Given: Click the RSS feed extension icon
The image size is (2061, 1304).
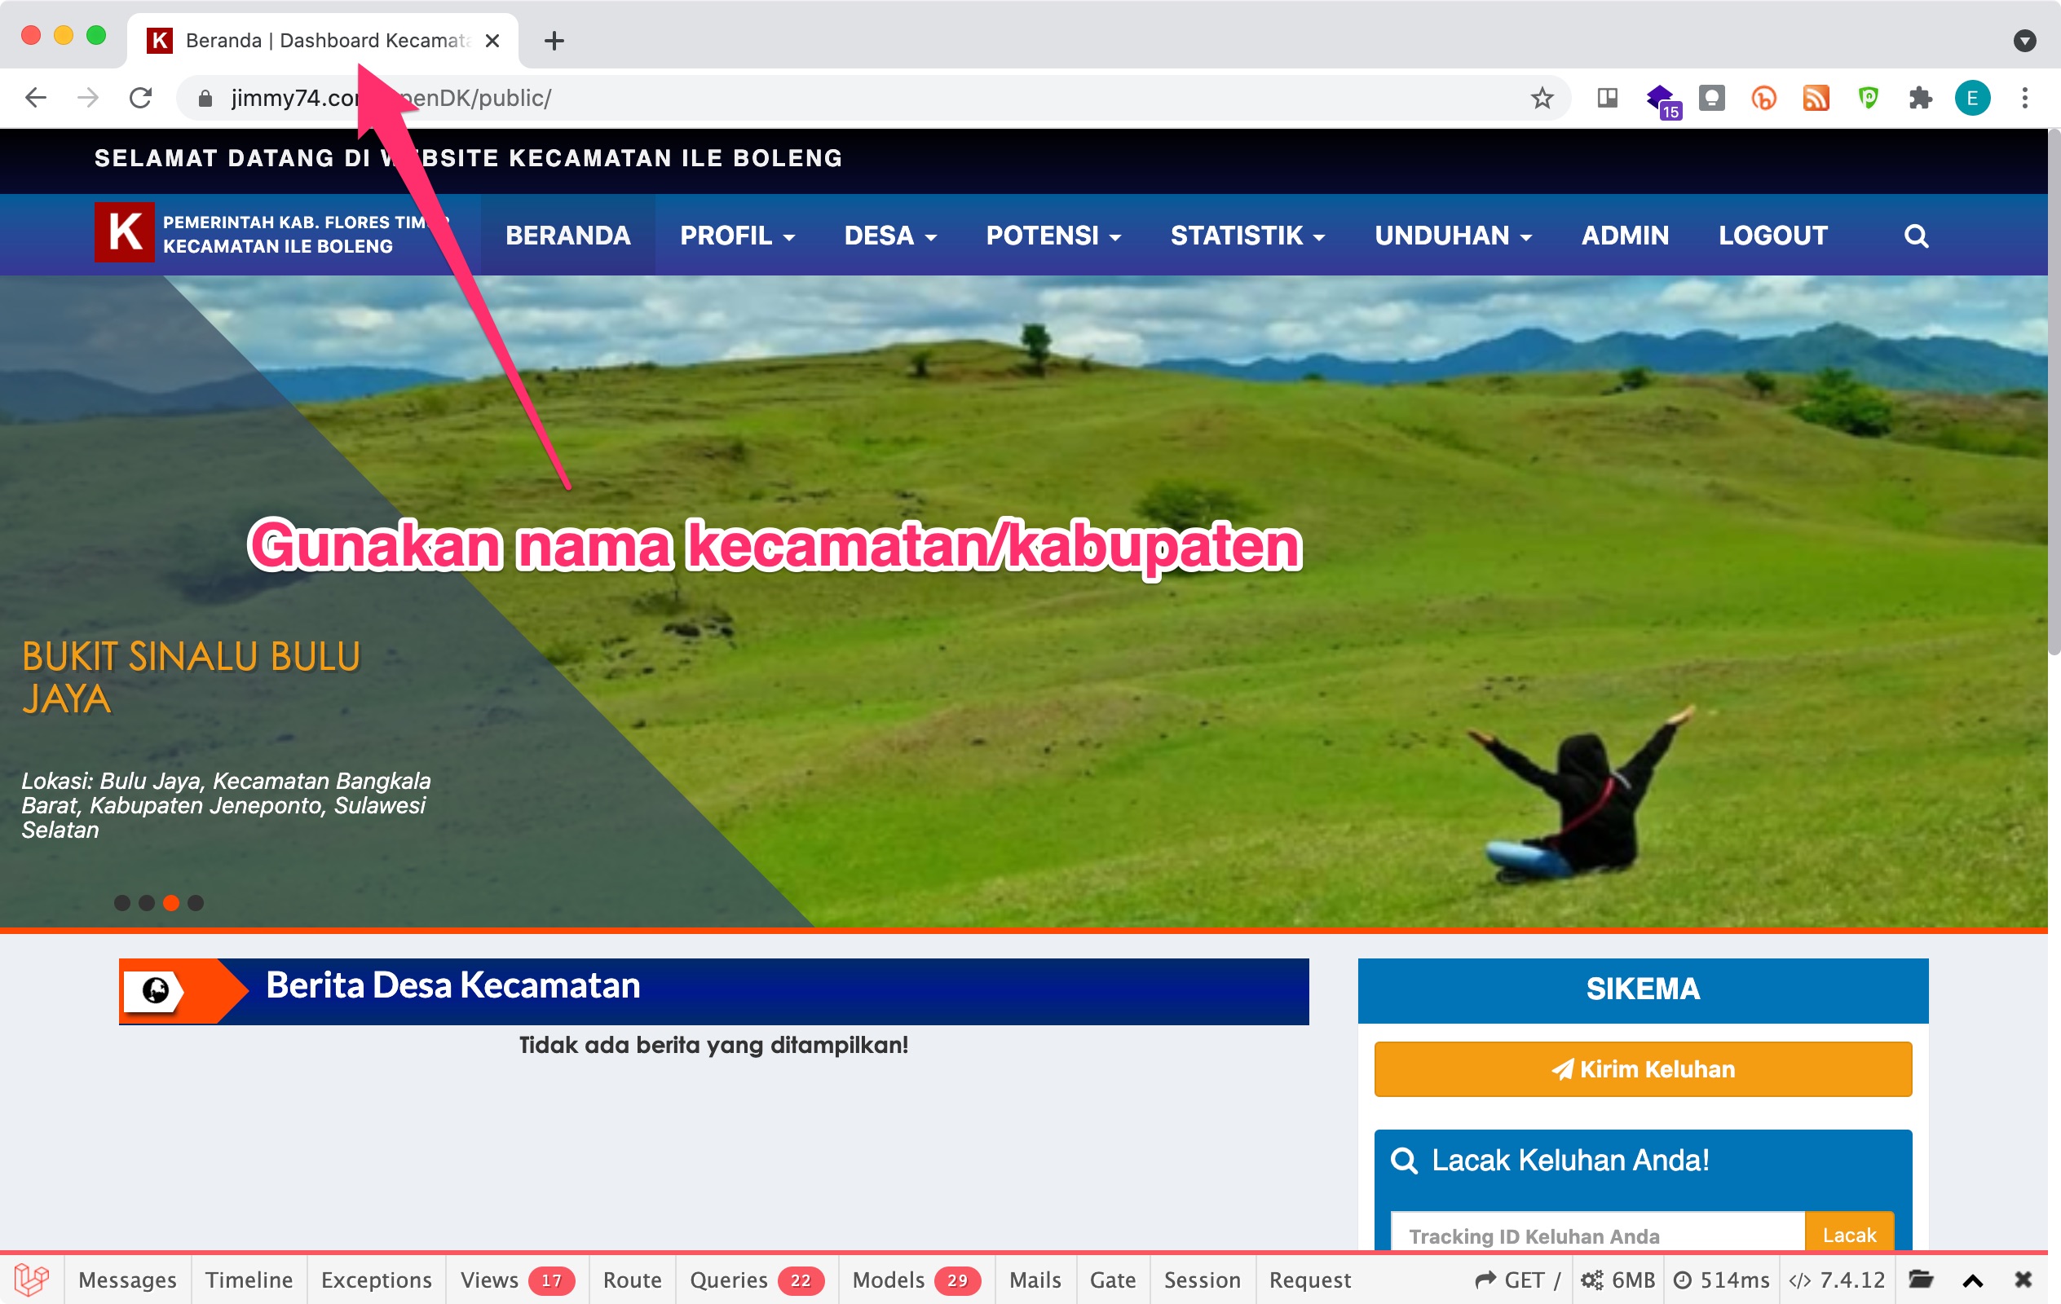Looking at the screenshot, I should tap(1816, 98).
